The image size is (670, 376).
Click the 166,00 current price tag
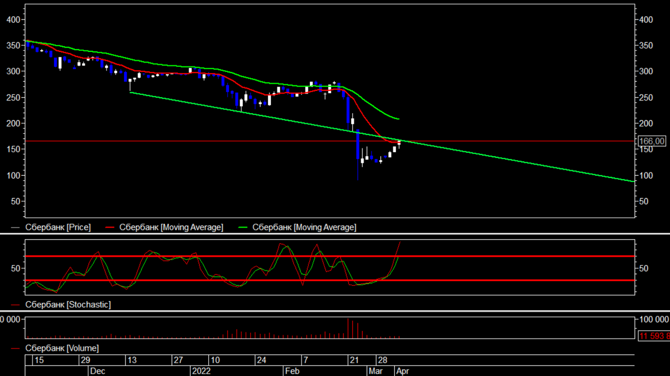coord(651,141)
